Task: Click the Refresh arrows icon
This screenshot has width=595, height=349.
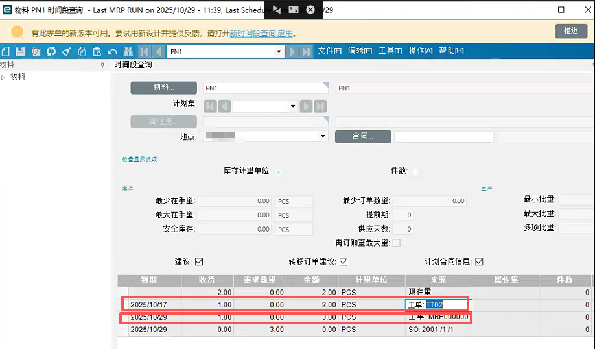Action: (51, 51)
